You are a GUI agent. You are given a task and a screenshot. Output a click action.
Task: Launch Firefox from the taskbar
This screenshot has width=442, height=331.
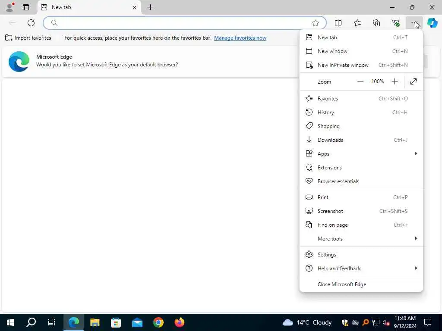[x=179, y=322]
